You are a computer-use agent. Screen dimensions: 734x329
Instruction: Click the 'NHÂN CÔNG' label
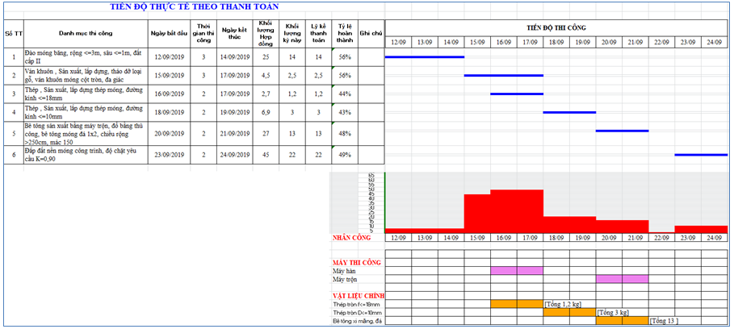pyautogui.click(x=351, y=239)
